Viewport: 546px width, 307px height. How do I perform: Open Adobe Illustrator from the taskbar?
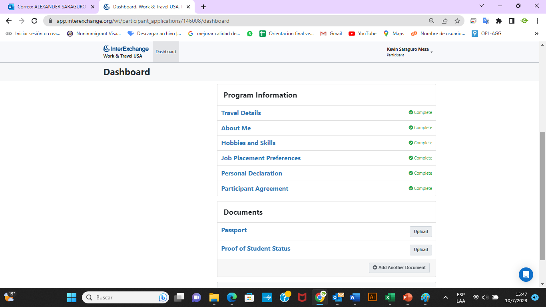tap(372, 297)
